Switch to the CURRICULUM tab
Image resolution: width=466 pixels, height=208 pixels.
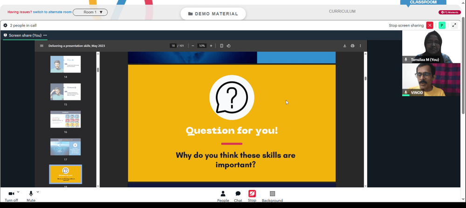pyautogui.click(x=342, y=11)
